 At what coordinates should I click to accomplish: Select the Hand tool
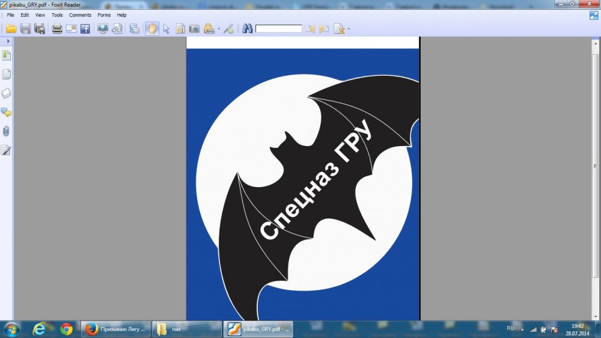pyautogui.click(x=152, y=28)
